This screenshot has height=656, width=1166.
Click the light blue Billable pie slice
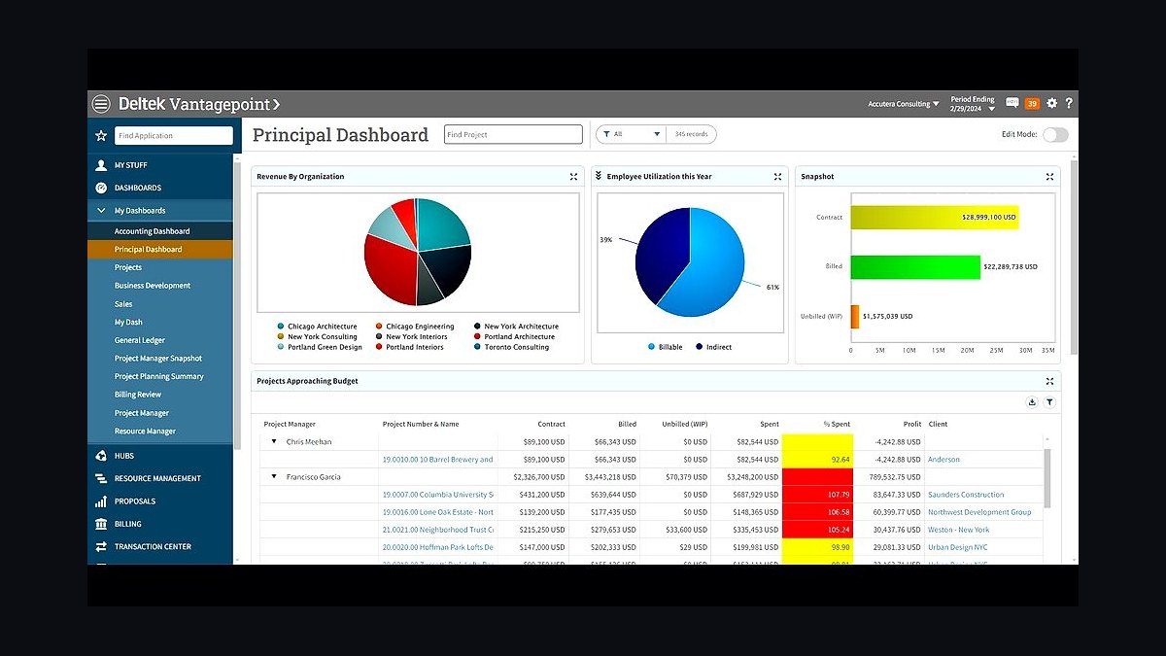[x=703, y=262]
